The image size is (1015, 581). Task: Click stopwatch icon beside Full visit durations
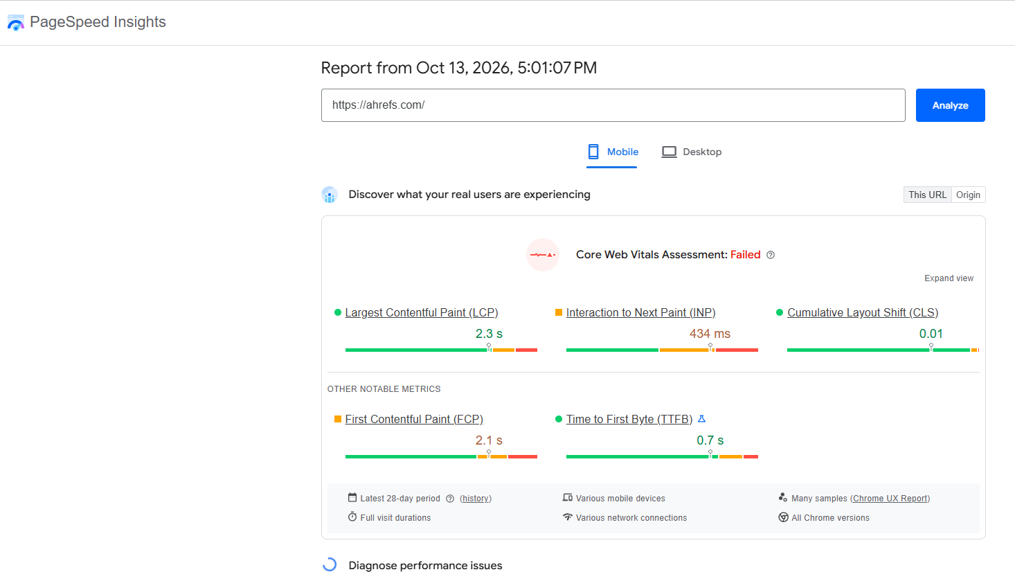[352, 517]
